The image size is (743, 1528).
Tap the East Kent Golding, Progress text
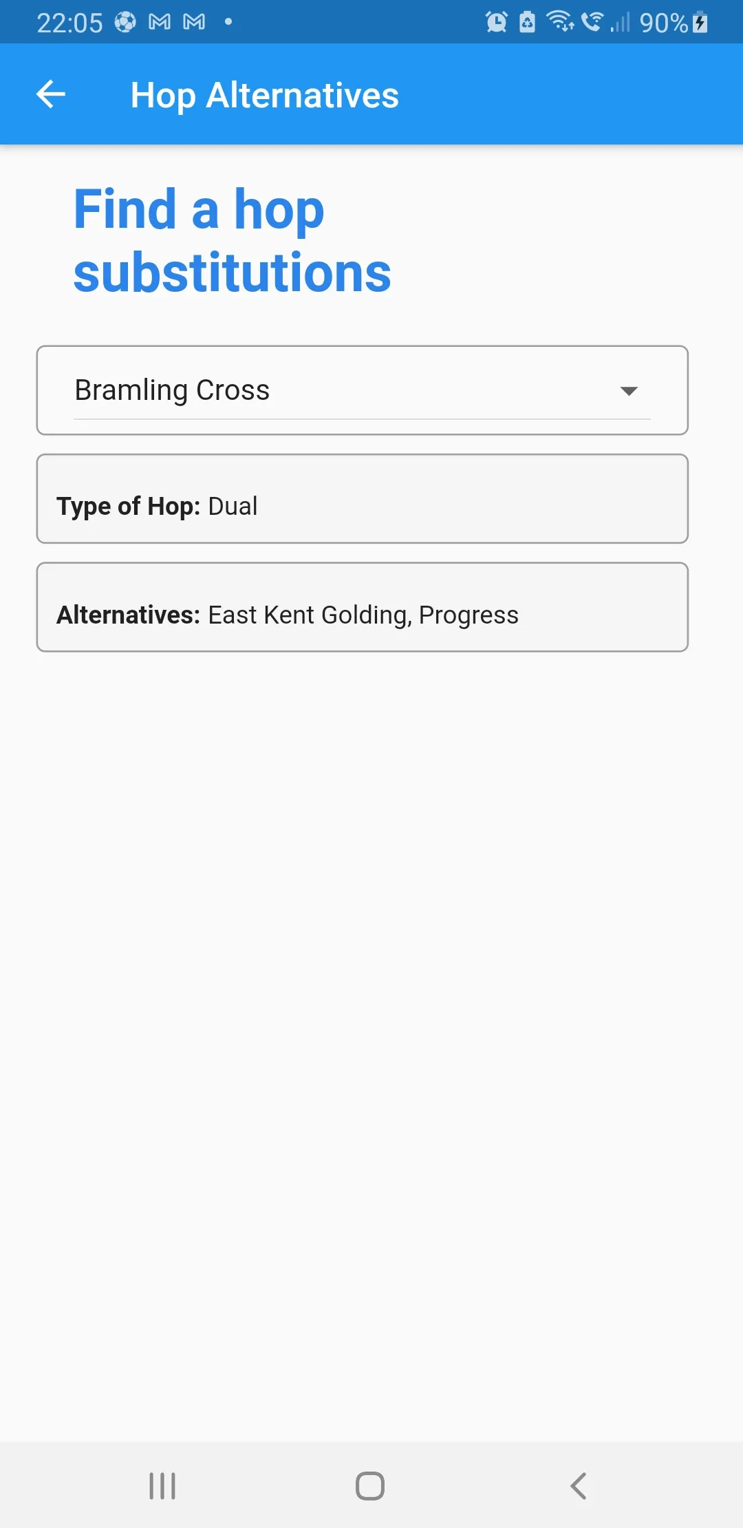pyautogui.click(x=363, y=615)
